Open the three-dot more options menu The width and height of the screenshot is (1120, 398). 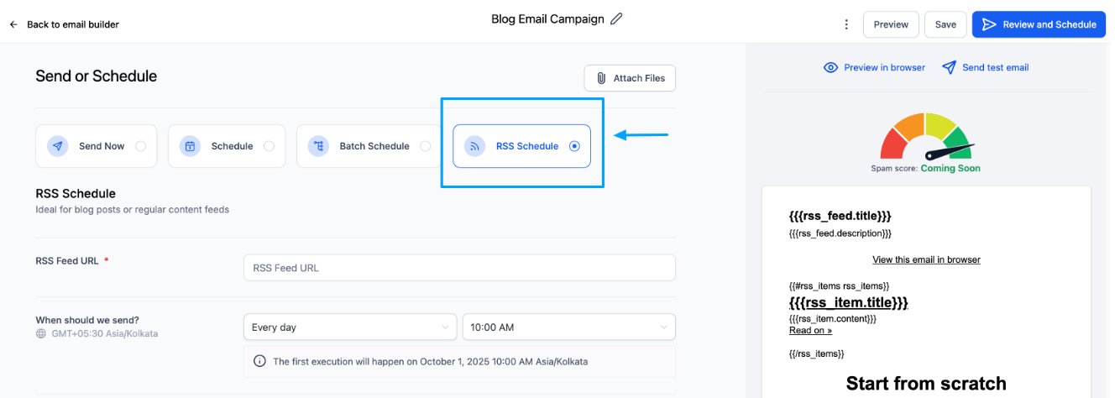pyautogui.click(x=846, y=24)
